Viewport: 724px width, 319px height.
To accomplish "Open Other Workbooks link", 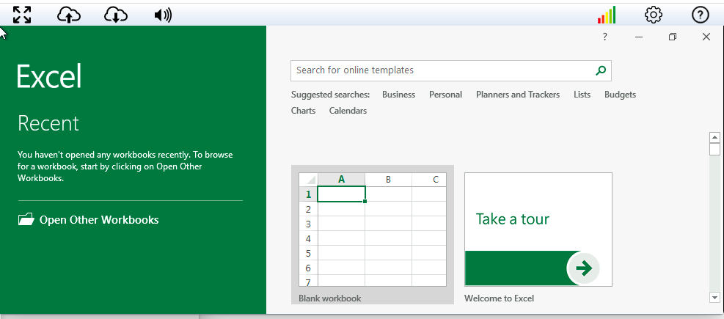I will click(99, 220).
